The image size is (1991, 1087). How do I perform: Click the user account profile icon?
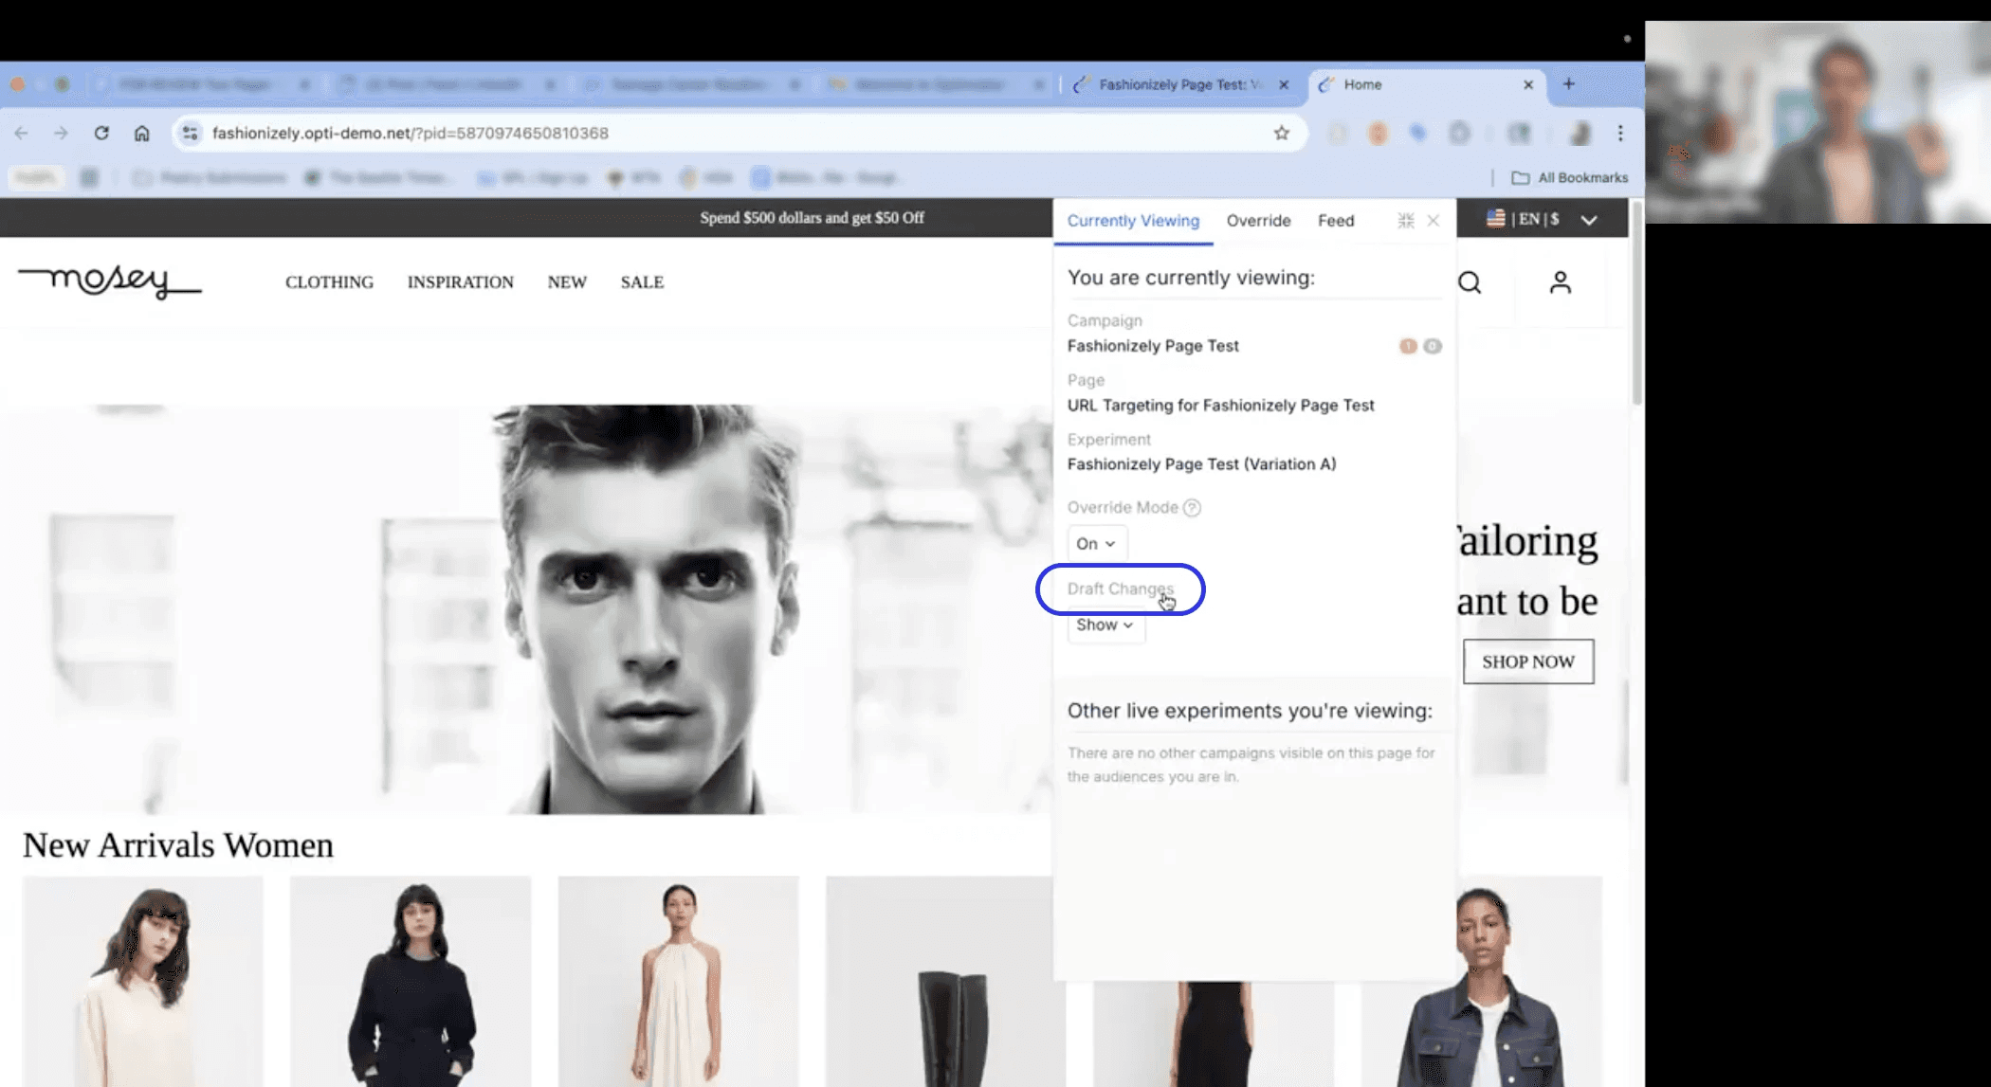click(1560, 282)
